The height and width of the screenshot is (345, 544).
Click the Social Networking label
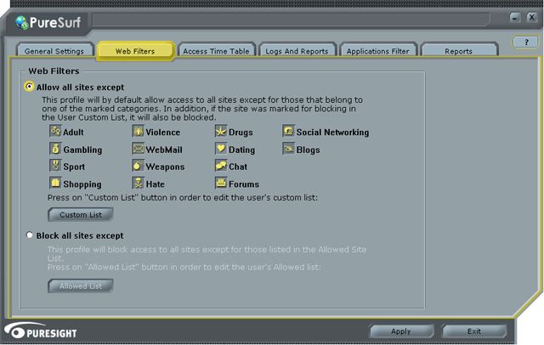coord(332,132)
